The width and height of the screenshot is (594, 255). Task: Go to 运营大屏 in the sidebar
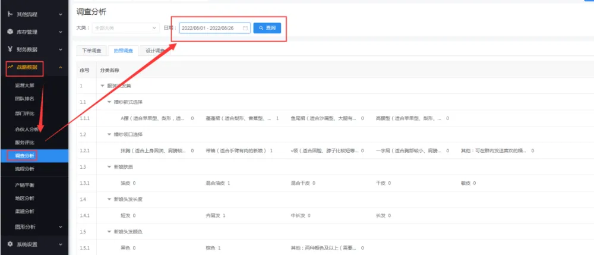point(25,86)
